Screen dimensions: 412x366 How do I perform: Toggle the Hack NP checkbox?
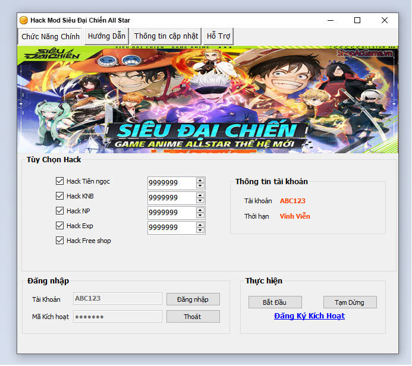(59, 211)
